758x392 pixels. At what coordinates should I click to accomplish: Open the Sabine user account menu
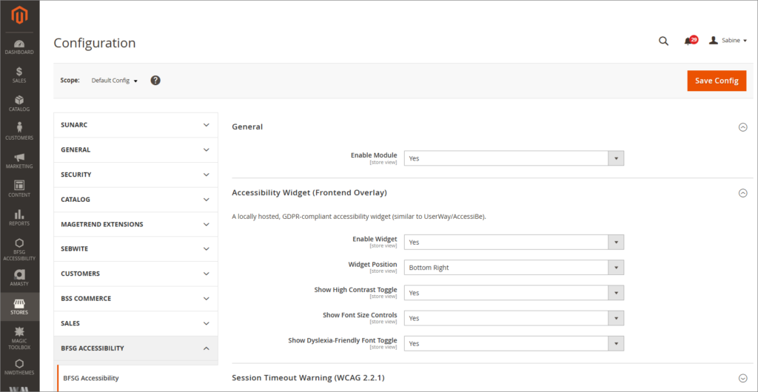(x=728, y=41)
